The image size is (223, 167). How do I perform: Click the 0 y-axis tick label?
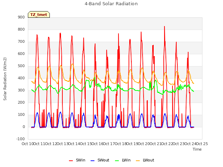(x=24, y=127)
